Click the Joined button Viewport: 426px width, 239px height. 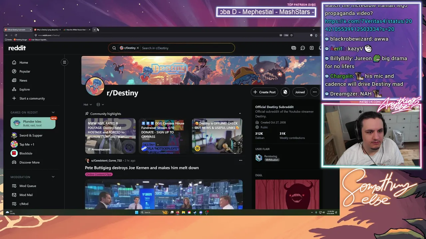300,92
